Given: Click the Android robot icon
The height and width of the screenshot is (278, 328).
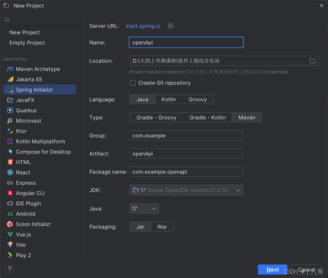Looking at the screenshot, I should click(10, 214).
